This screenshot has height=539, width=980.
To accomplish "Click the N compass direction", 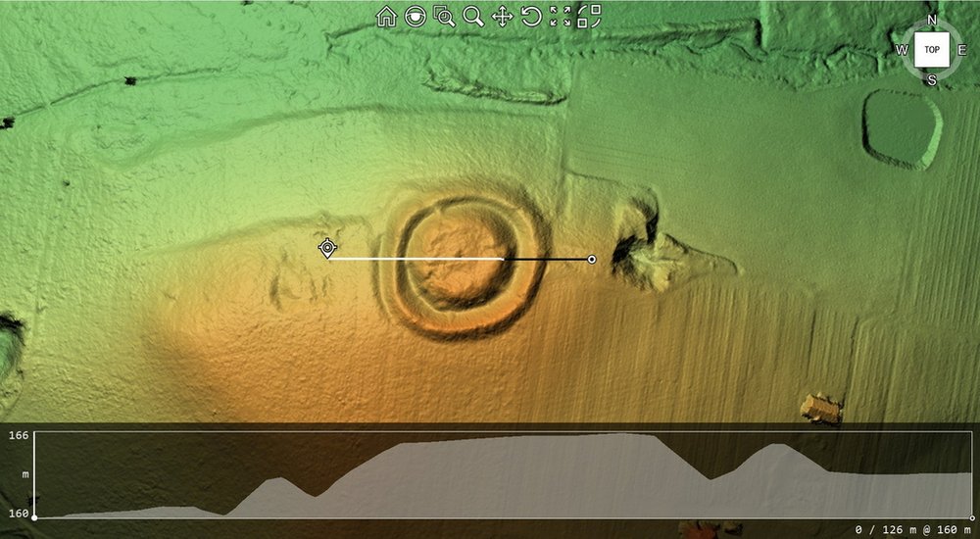I will coord(932,20).
